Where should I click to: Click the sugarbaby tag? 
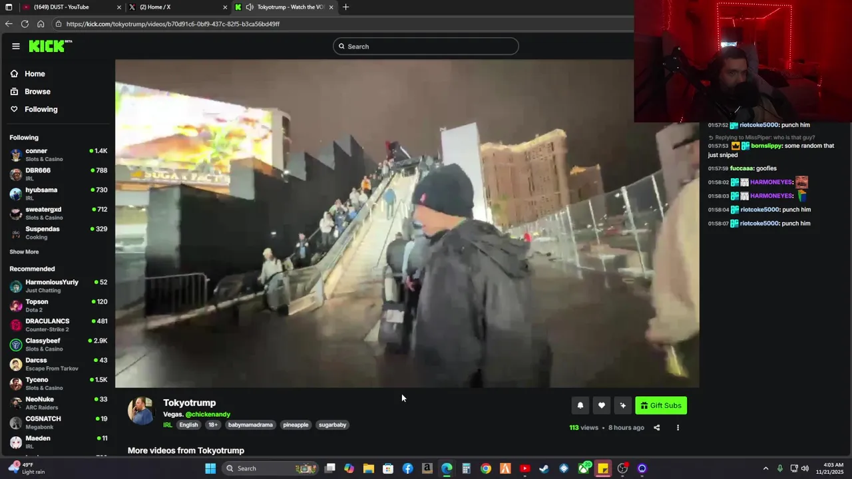coord(332,425)
